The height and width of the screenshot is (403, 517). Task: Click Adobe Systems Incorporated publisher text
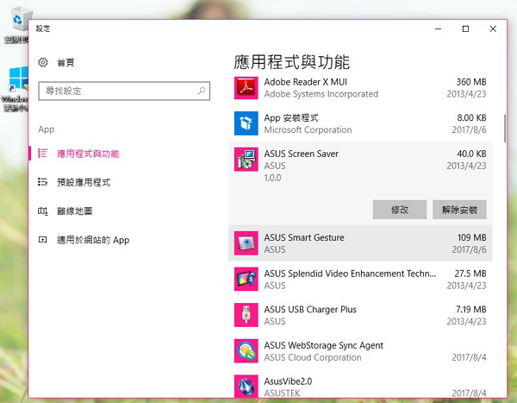click(x=321, y=94)
